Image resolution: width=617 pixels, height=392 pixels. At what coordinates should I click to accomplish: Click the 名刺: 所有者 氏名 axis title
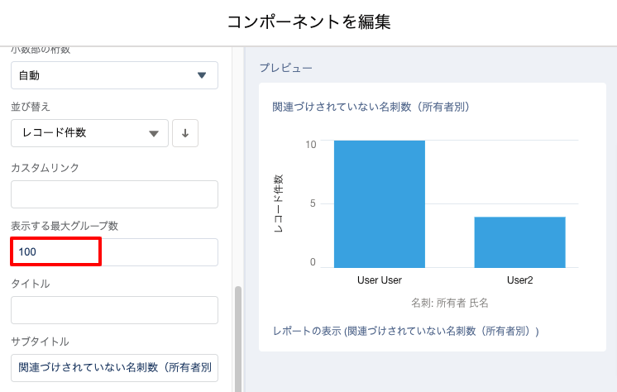450,303
